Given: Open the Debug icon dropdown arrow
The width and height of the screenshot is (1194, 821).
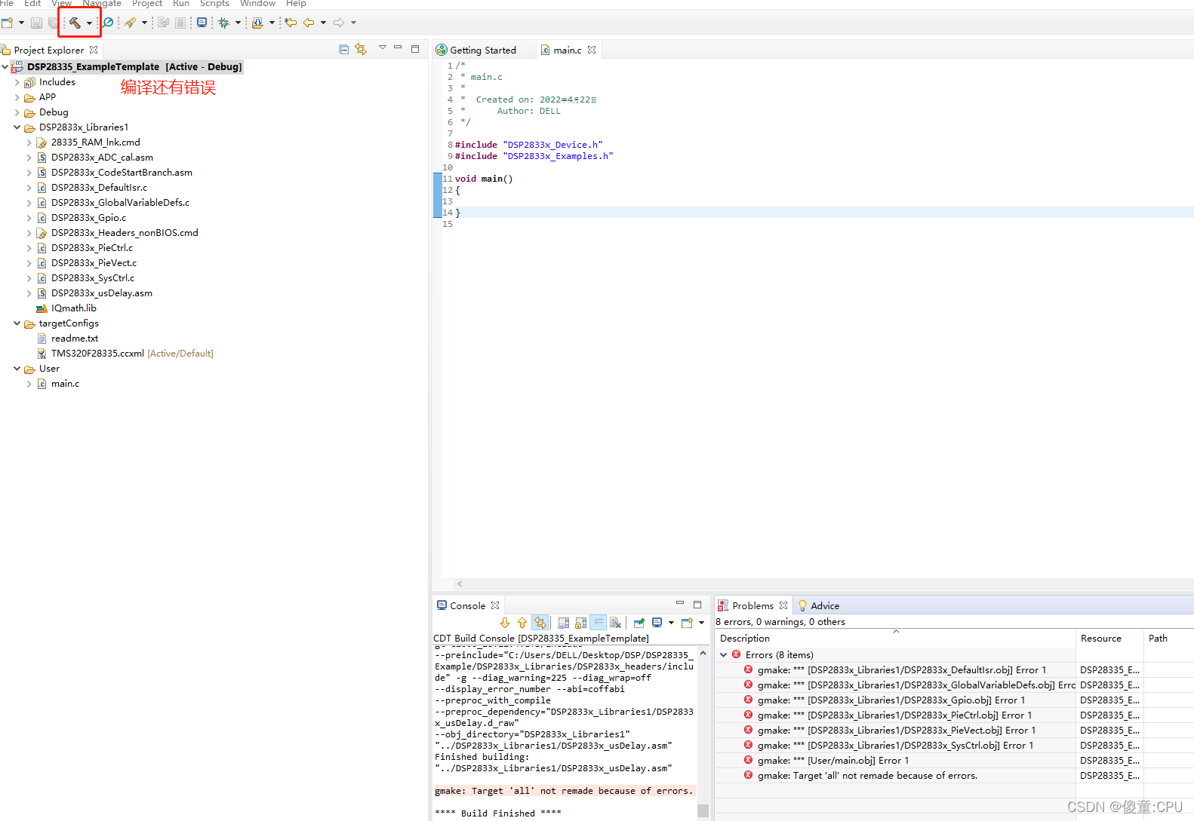Looking at the screenshot, I should click(238, 23).
